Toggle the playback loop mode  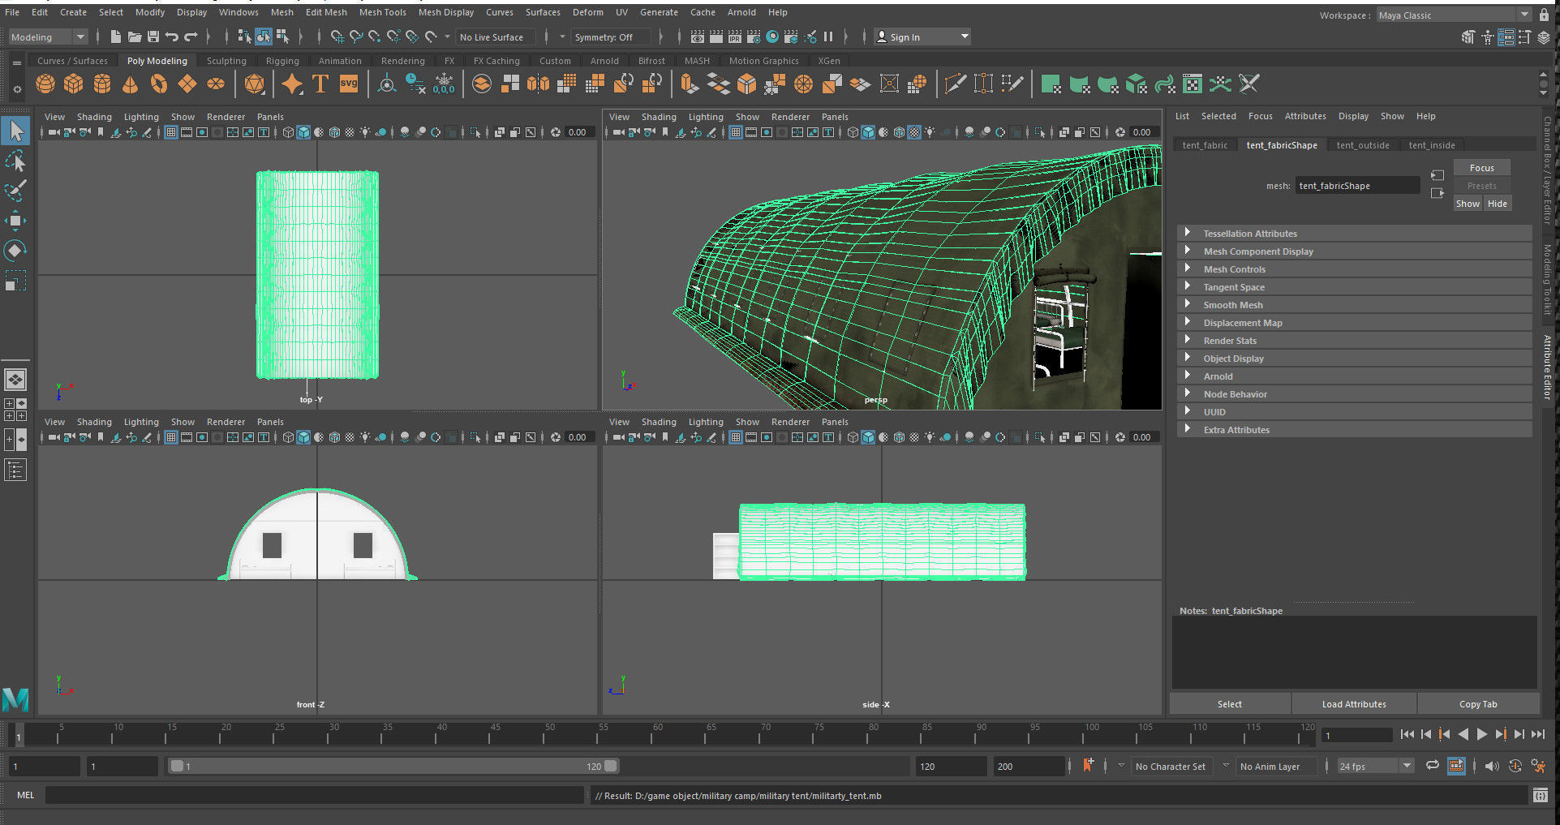pos(1433,766)
